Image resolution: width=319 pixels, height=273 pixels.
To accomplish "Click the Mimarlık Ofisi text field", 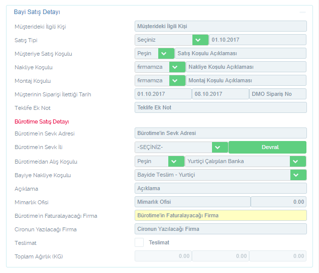I will (x=192, y=202).
